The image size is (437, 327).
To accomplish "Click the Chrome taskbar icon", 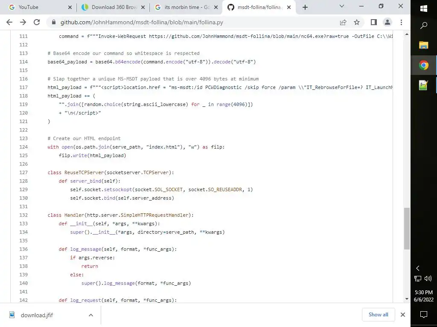I will [x=424, y=65].
